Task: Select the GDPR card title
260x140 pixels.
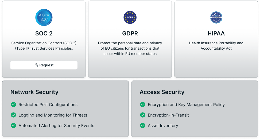Action: 130,34
